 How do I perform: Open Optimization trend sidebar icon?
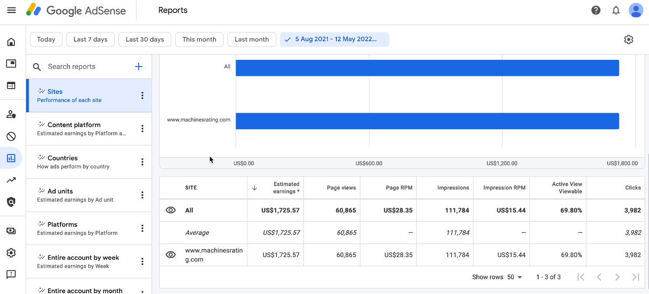tap(11, 180)
